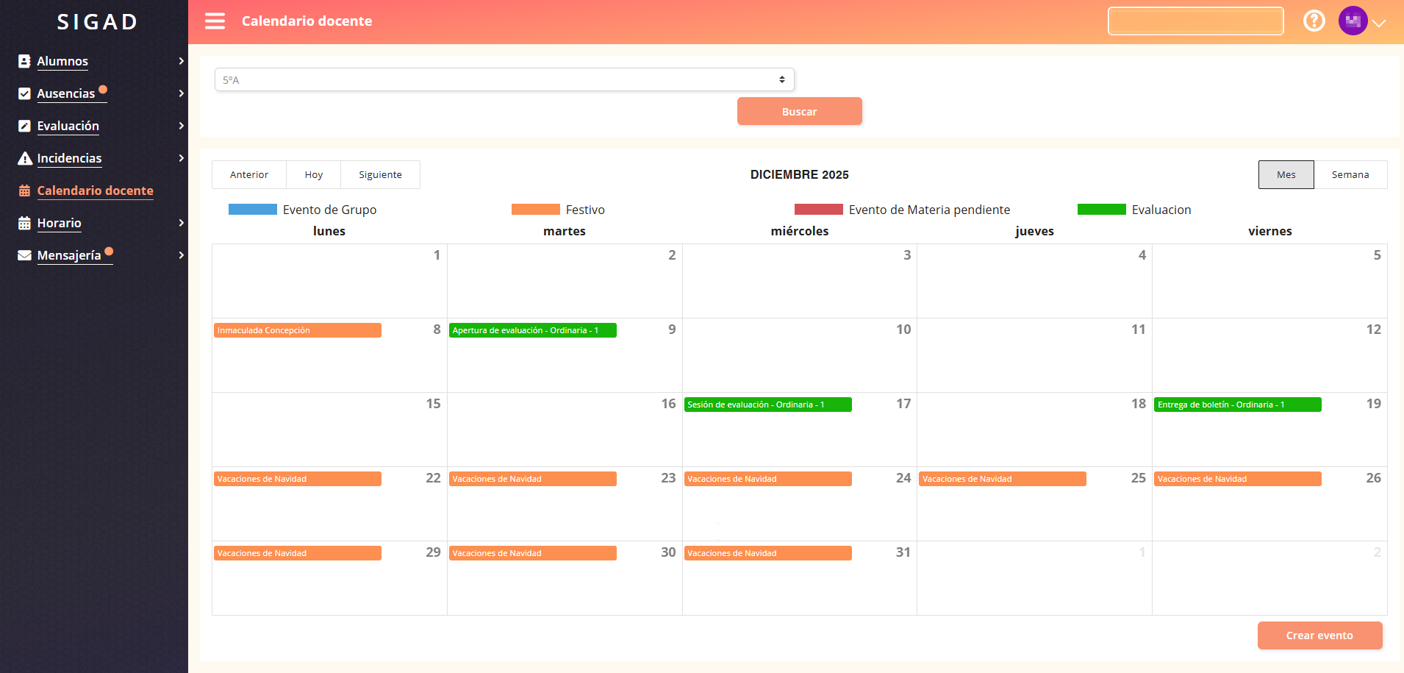Screen dimensions: 1404x673
Task: Open the hamburger menu icon
Action: coord(215,21)
